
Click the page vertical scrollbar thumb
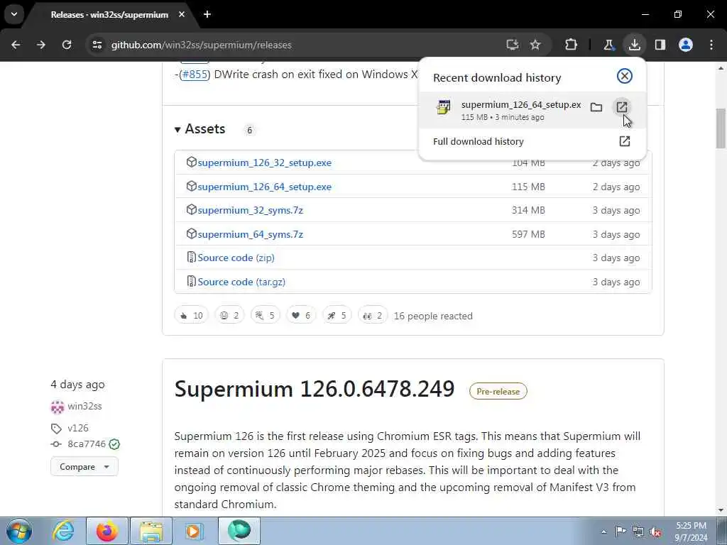(x=721, y=128)
